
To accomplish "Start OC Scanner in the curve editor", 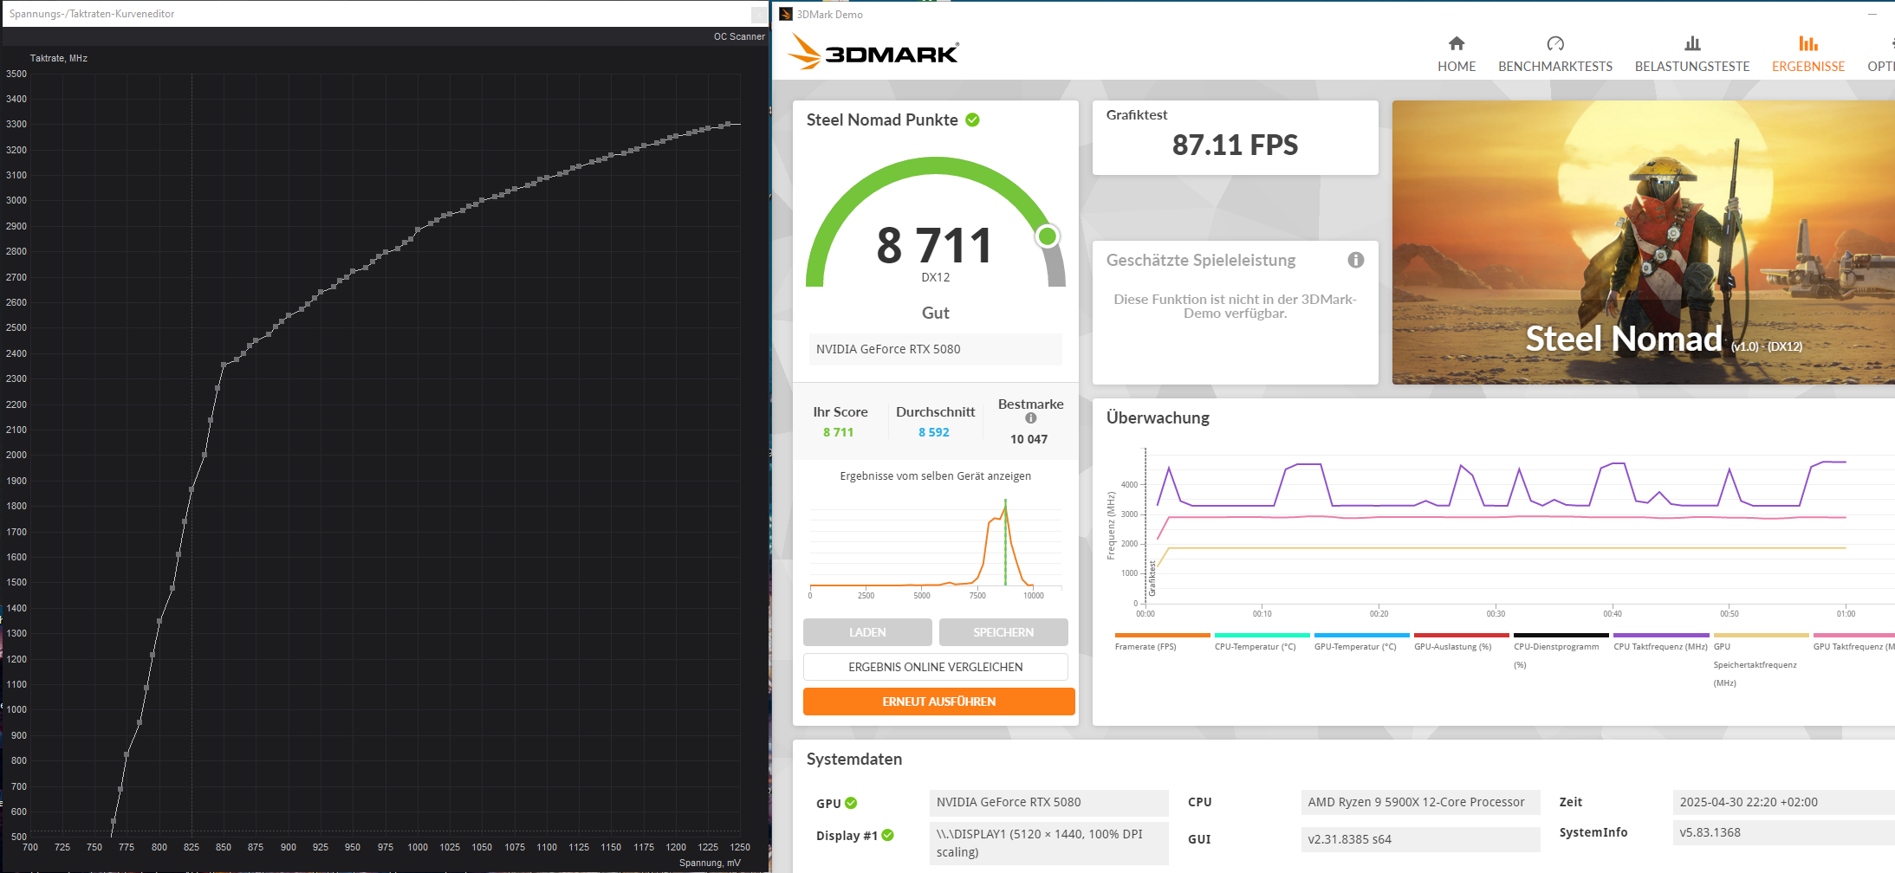I will click(739, 36).
